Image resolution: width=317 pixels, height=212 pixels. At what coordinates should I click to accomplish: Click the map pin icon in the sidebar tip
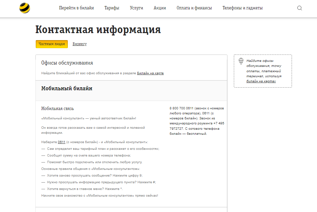[241, 62]
